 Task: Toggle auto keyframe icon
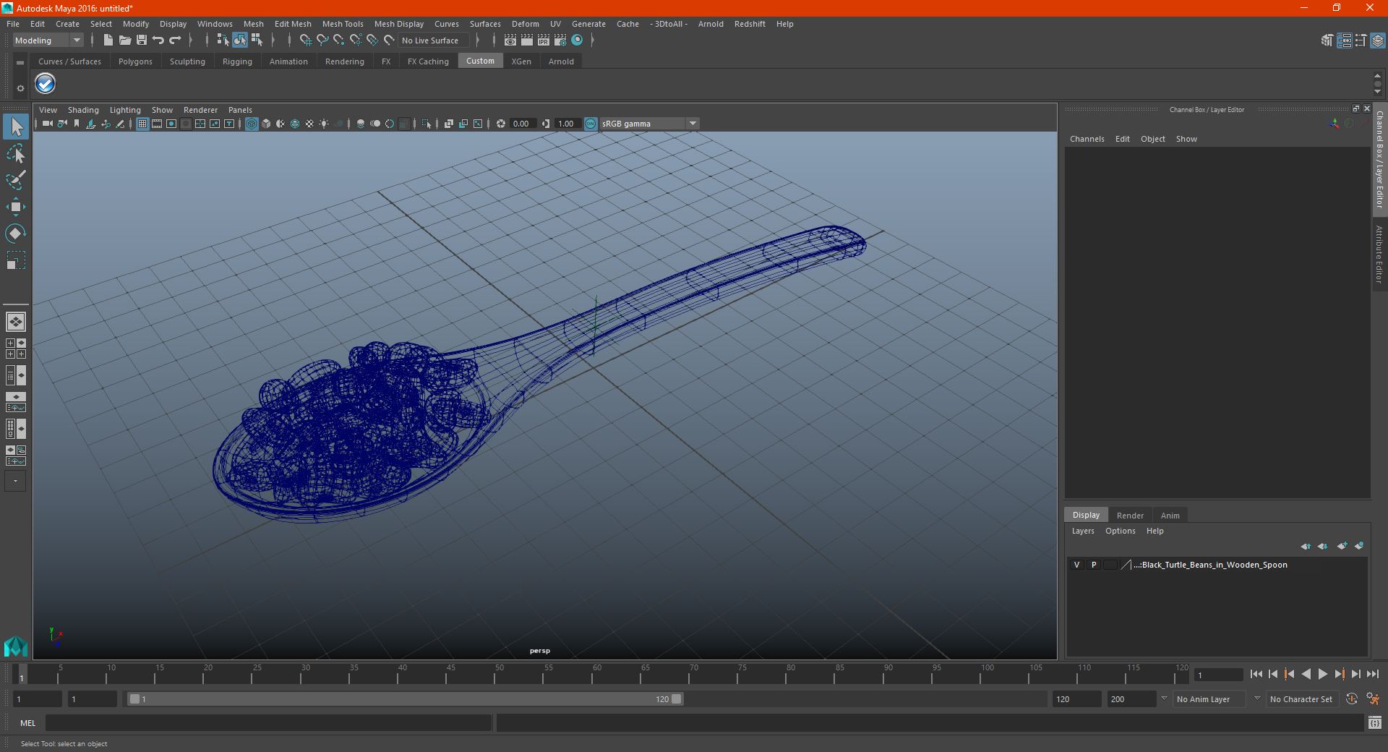1352,699
